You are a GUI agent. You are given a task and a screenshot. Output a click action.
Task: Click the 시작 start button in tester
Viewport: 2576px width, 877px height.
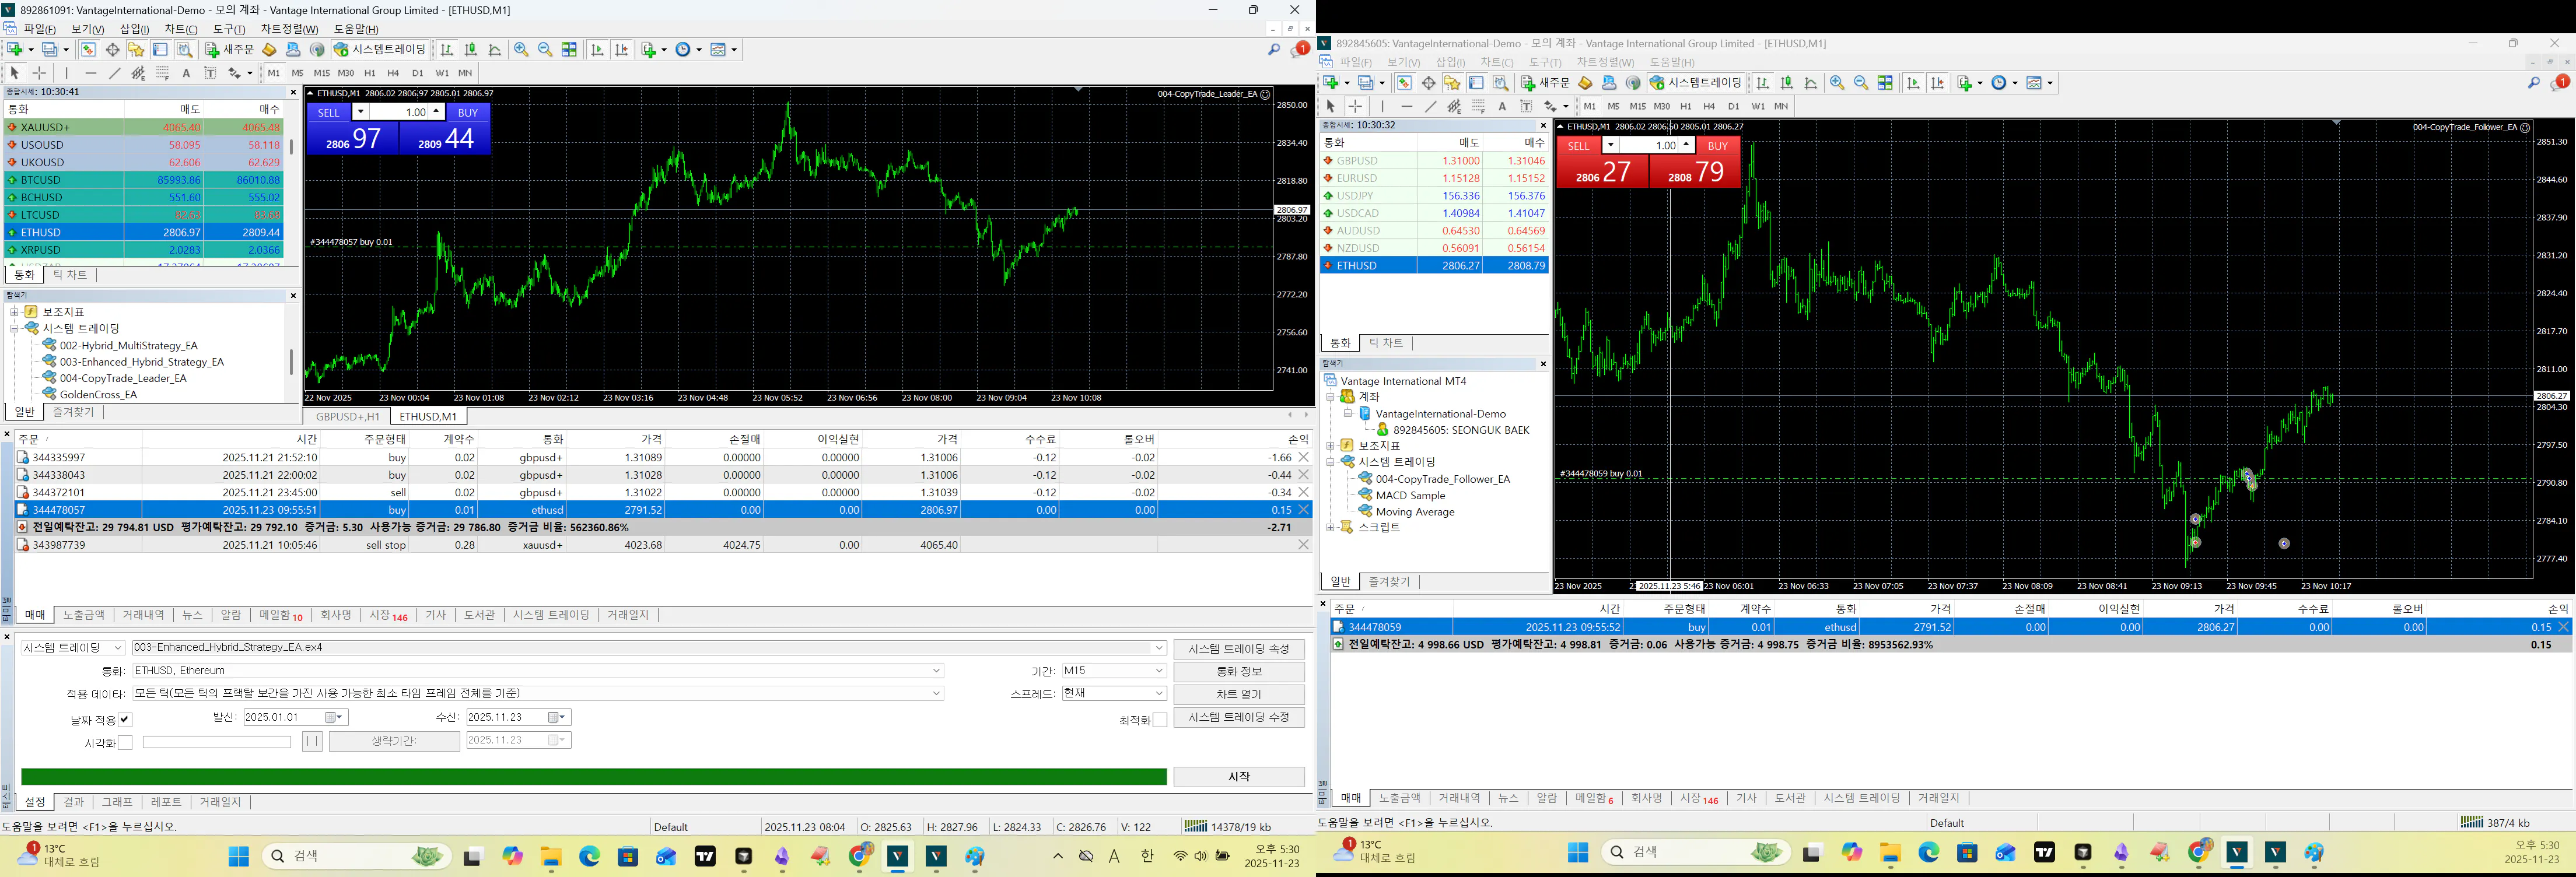point(1238,777)
